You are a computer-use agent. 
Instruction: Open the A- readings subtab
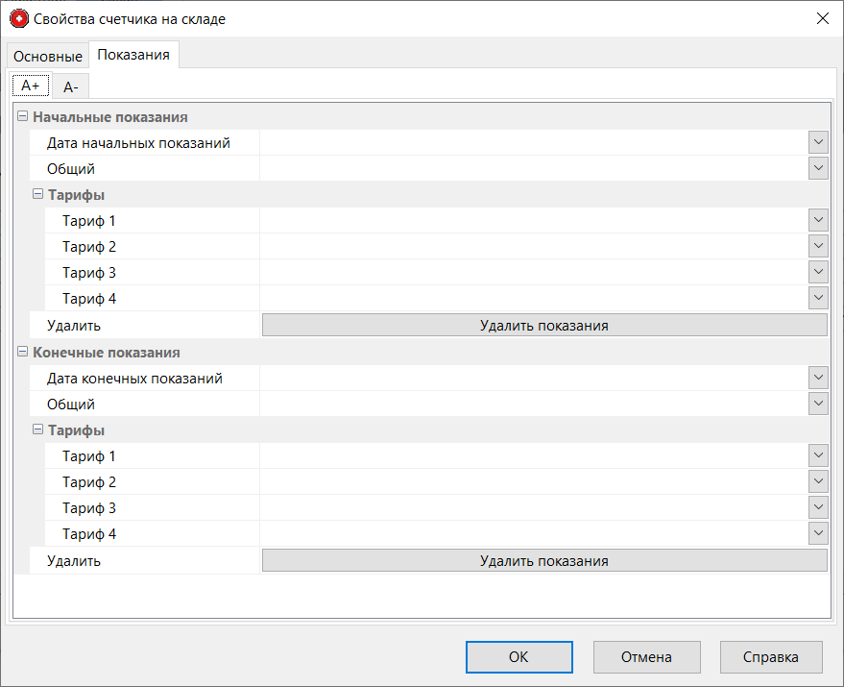coord(70,87)
